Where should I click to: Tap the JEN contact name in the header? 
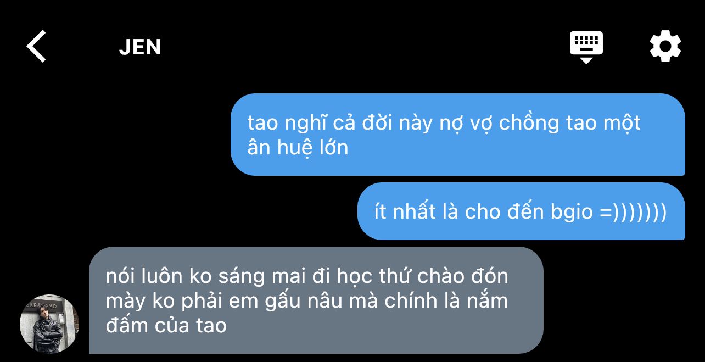[140, 47]
